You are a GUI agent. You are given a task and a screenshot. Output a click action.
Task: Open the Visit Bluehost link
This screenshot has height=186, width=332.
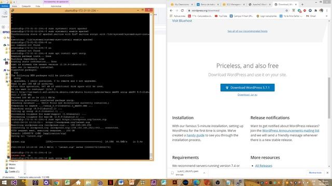pyautogui.click(x=182, y=21)
